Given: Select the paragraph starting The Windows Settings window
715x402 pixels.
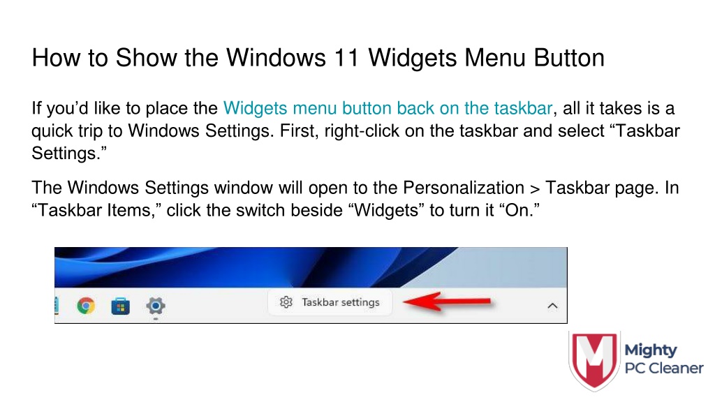Looking at the screenshot, I should pyautogui.click(x=355, y=199).
